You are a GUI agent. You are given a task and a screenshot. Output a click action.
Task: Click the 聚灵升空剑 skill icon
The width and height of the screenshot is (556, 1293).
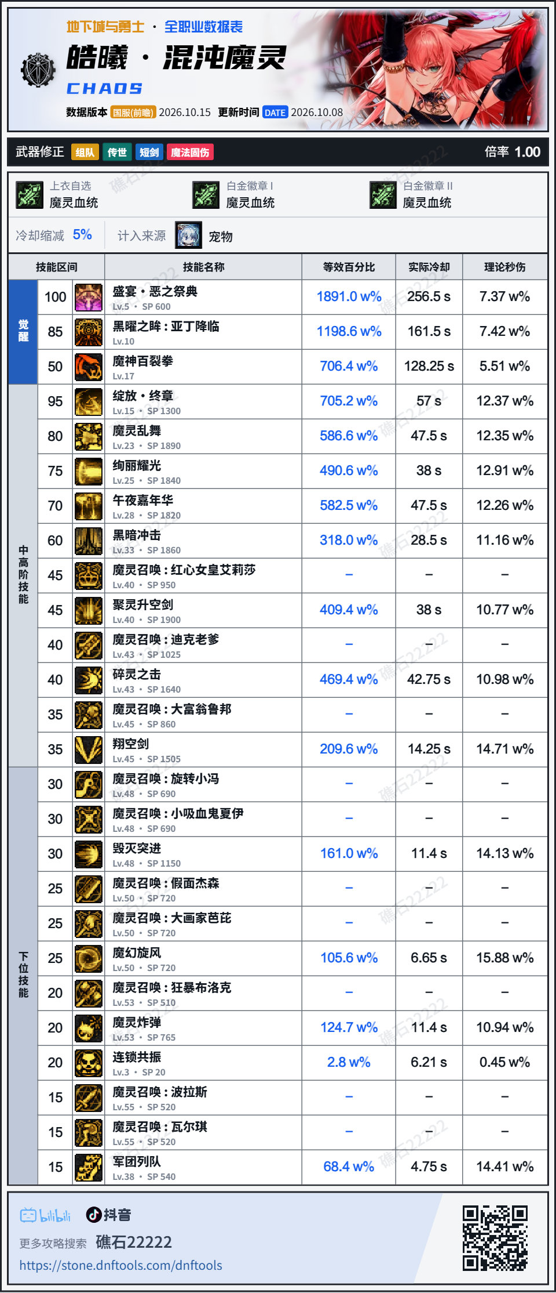point(89,610)
